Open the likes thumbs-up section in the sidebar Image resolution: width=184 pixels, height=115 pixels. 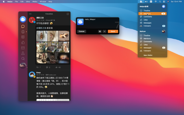click(x=23, y=42)
